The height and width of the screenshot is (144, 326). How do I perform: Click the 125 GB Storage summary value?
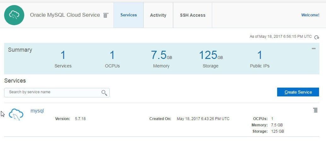211,55
